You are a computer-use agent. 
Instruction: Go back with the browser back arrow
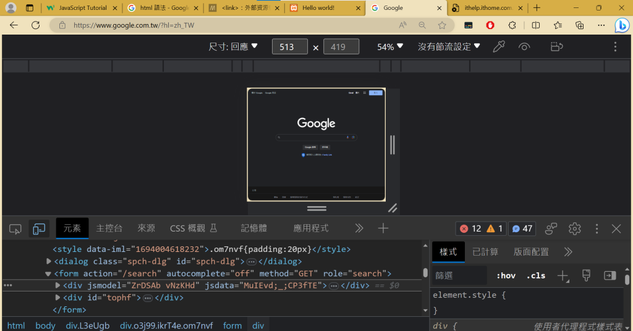[x=14, y=25]
